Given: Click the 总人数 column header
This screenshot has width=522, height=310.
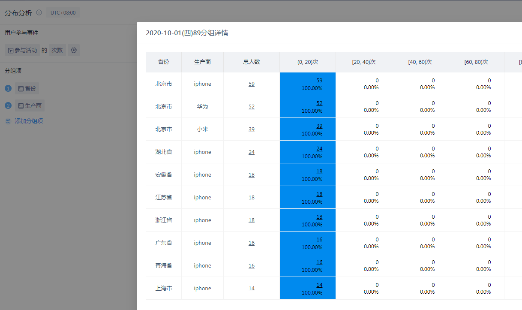Looking at the screenshot, I should (x=251, y=62).
